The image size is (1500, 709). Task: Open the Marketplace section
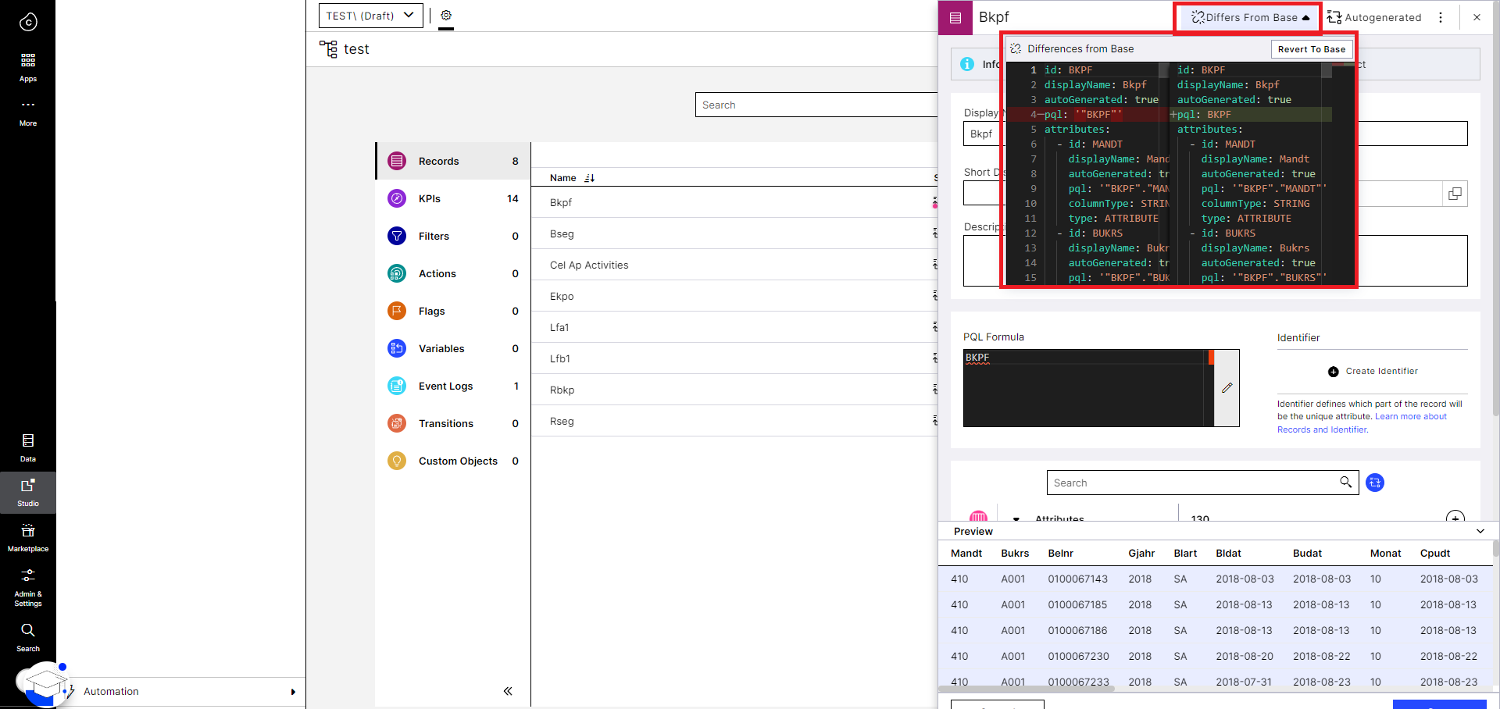coord(28,538)
